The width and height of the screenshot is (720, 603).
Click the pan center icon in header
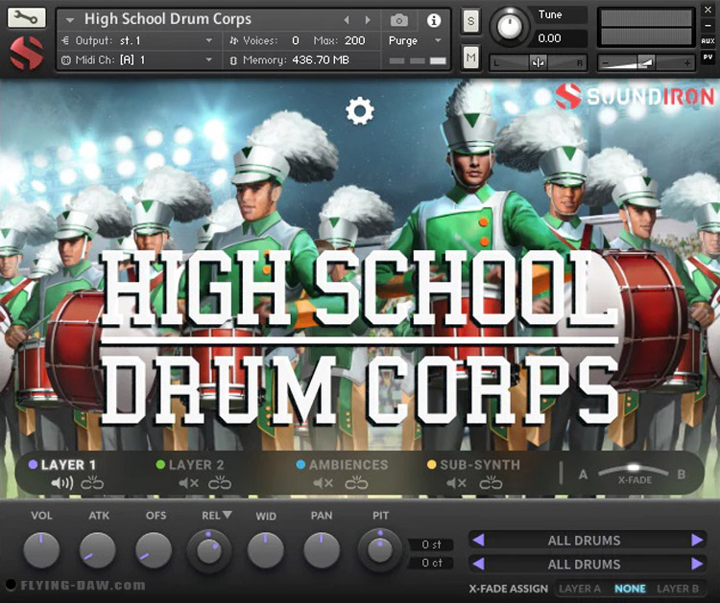click(x=538, y=62)
